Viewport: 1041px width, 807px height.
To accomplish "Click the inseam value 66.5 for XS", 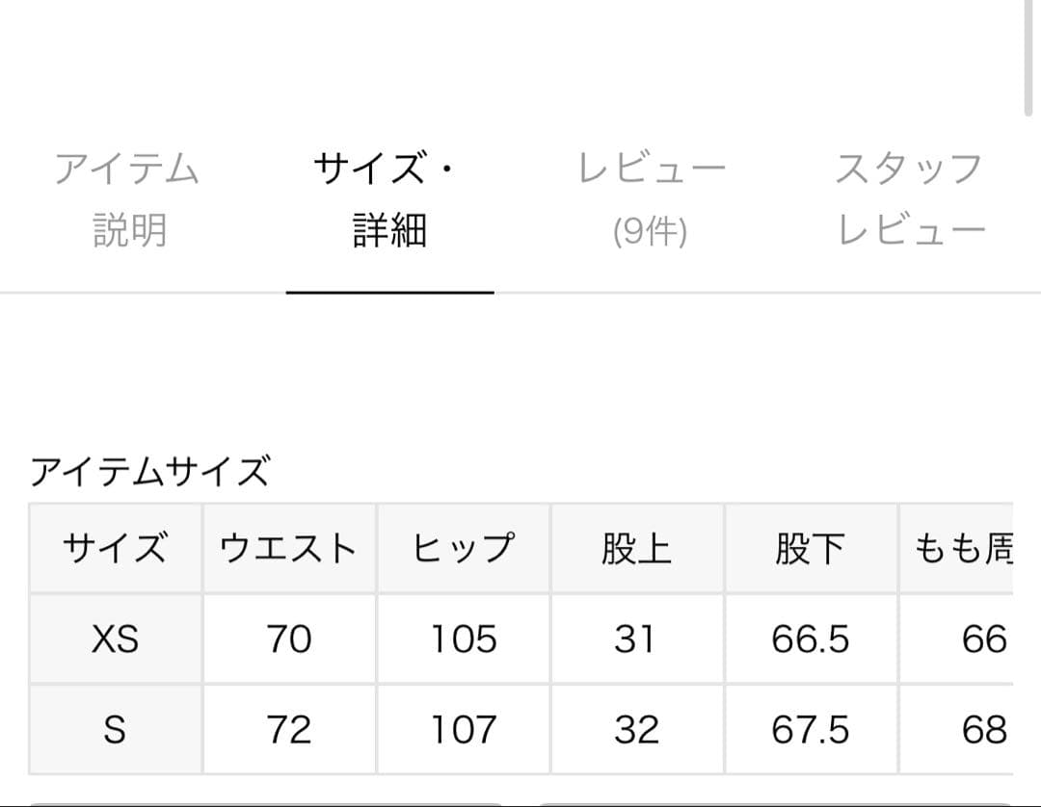I will 811,638.
